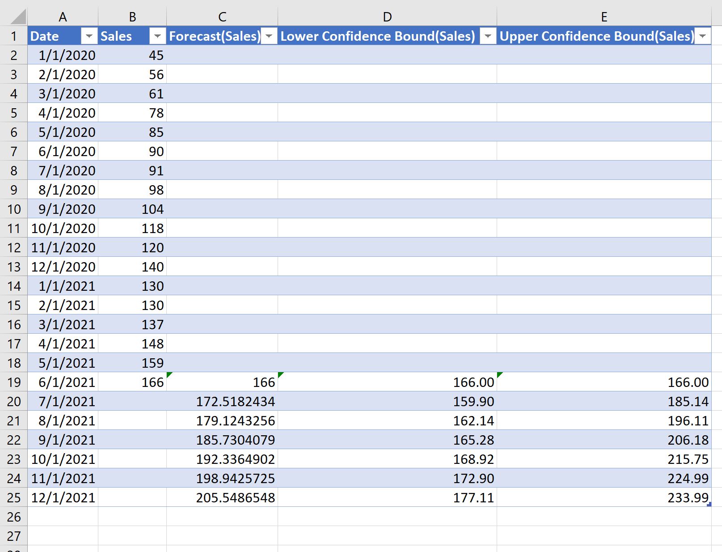Click the Date header cell
722x552 pixels.
coord(63,36)
